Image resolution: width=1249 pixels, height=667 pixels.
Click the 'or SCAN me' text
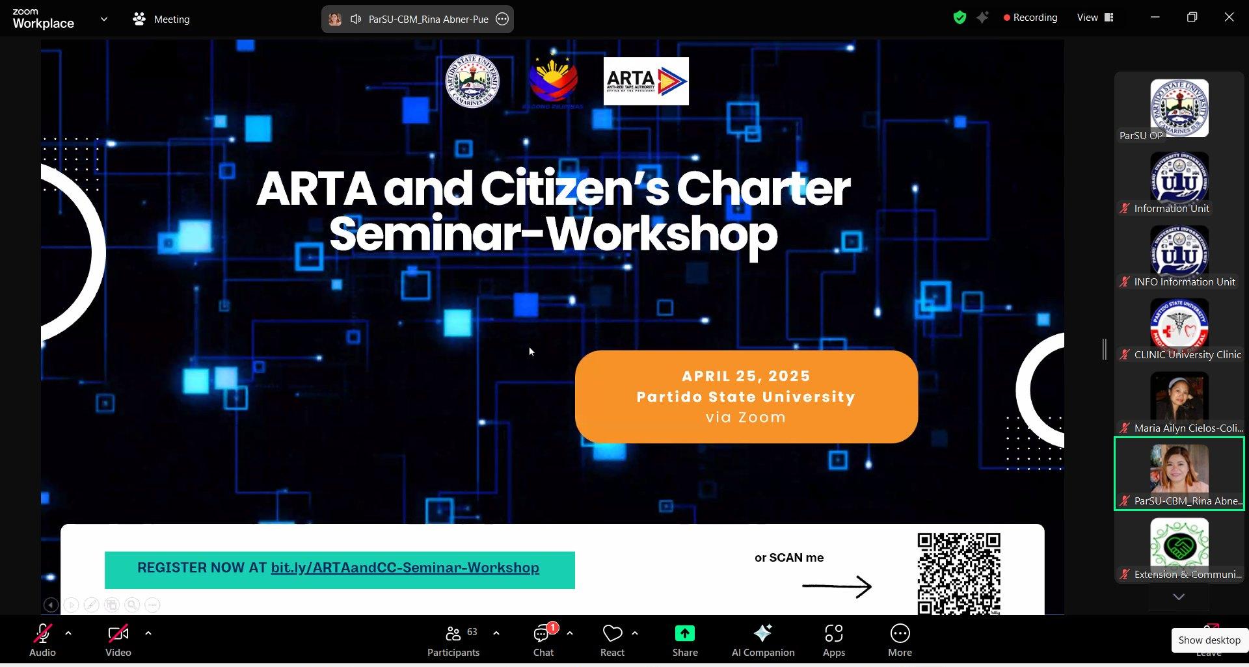(789, 558)
